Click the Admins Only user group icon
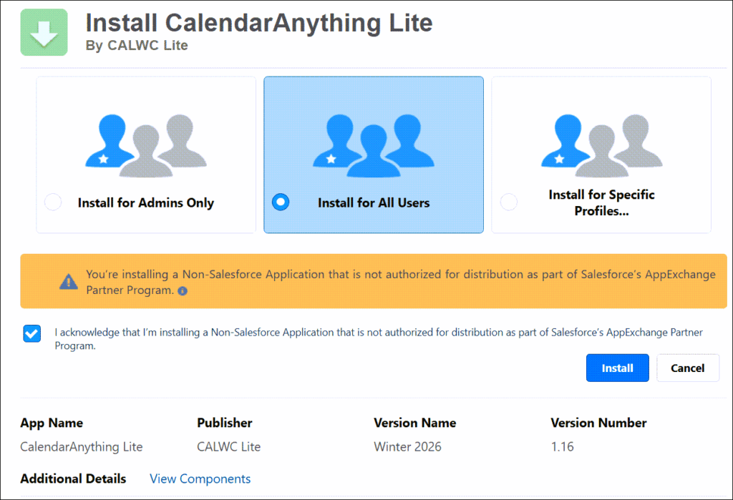The width and height of the screenshot is (733, 500). coord(146,145)
